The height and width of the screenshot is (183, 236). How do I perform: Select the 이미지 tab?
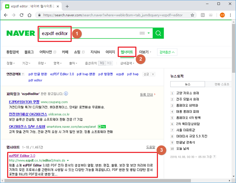(110, 52)
